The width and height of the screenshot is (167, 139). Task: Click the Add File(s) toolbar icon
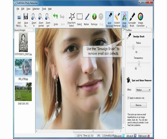coord(19,17)
